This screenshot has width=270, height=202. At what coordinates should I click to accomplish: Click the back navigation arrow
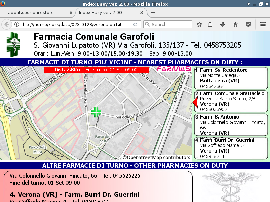click(x=6, y=24)
